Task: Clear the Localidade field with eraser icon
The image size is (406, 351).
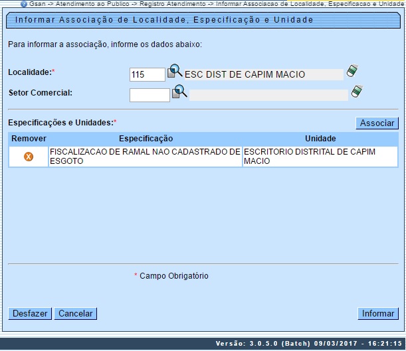Action: [x=352, y=70]
